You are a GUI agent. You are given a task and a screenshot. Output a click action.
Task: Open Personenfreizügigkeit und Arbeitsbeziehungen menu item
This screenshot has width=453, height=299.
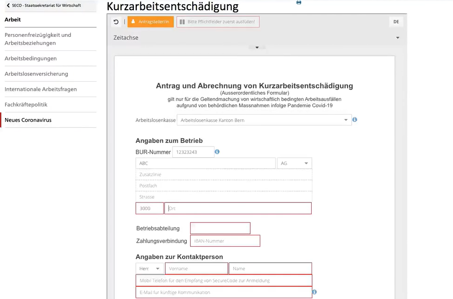click(x=38, y=39)
